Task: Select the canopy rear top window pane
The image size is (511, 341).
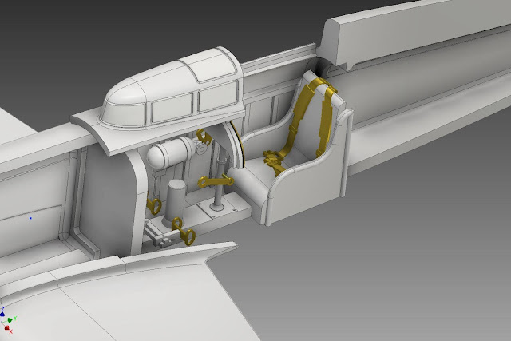Action: point(212,65)
